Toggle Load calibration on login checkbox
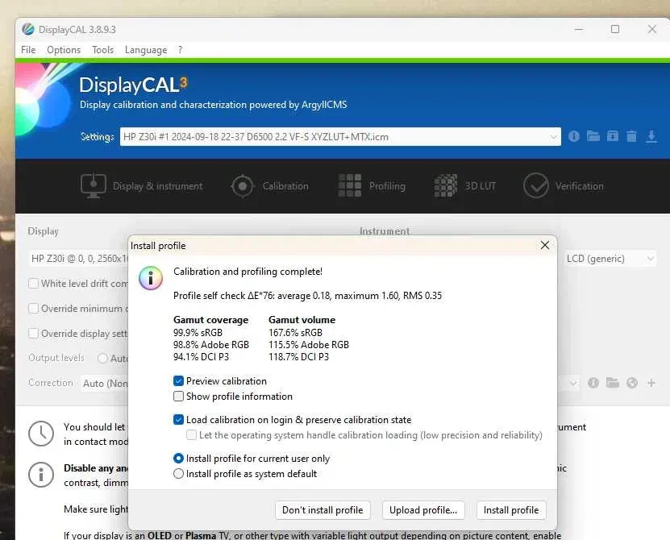The image size is (670, 540). (x=179, y=420)
